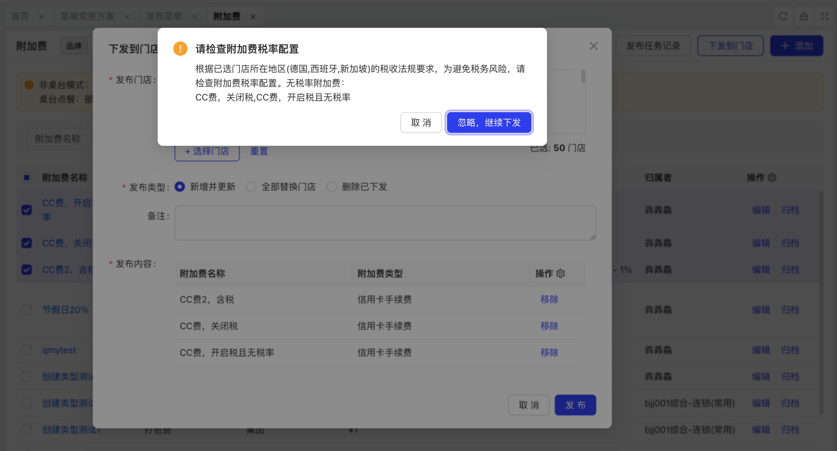
Task: Click into the 备注 text area
Action: pyautogui.click(x=385, y=223)
